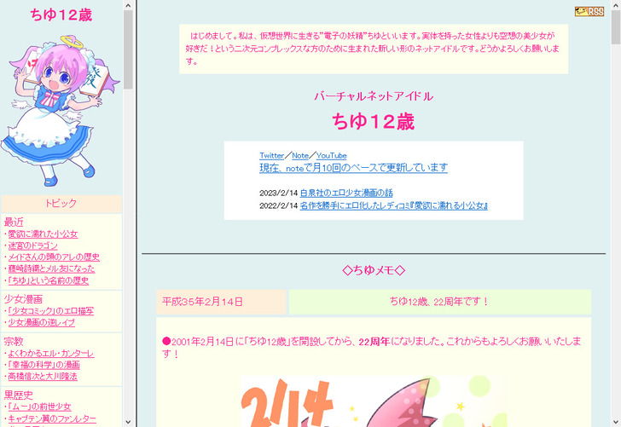Click the キャプテン翼のファンレター link

click(x=51, y=418)
